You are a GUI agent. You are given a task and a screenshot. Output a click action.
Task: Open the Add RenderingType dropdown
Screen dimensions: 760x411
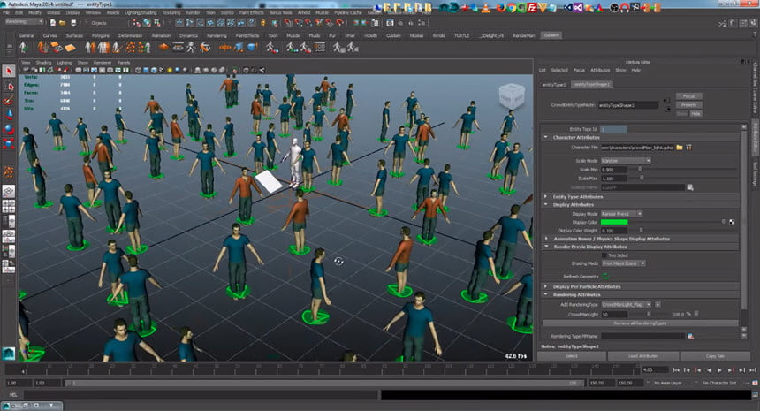pos(626,304)
